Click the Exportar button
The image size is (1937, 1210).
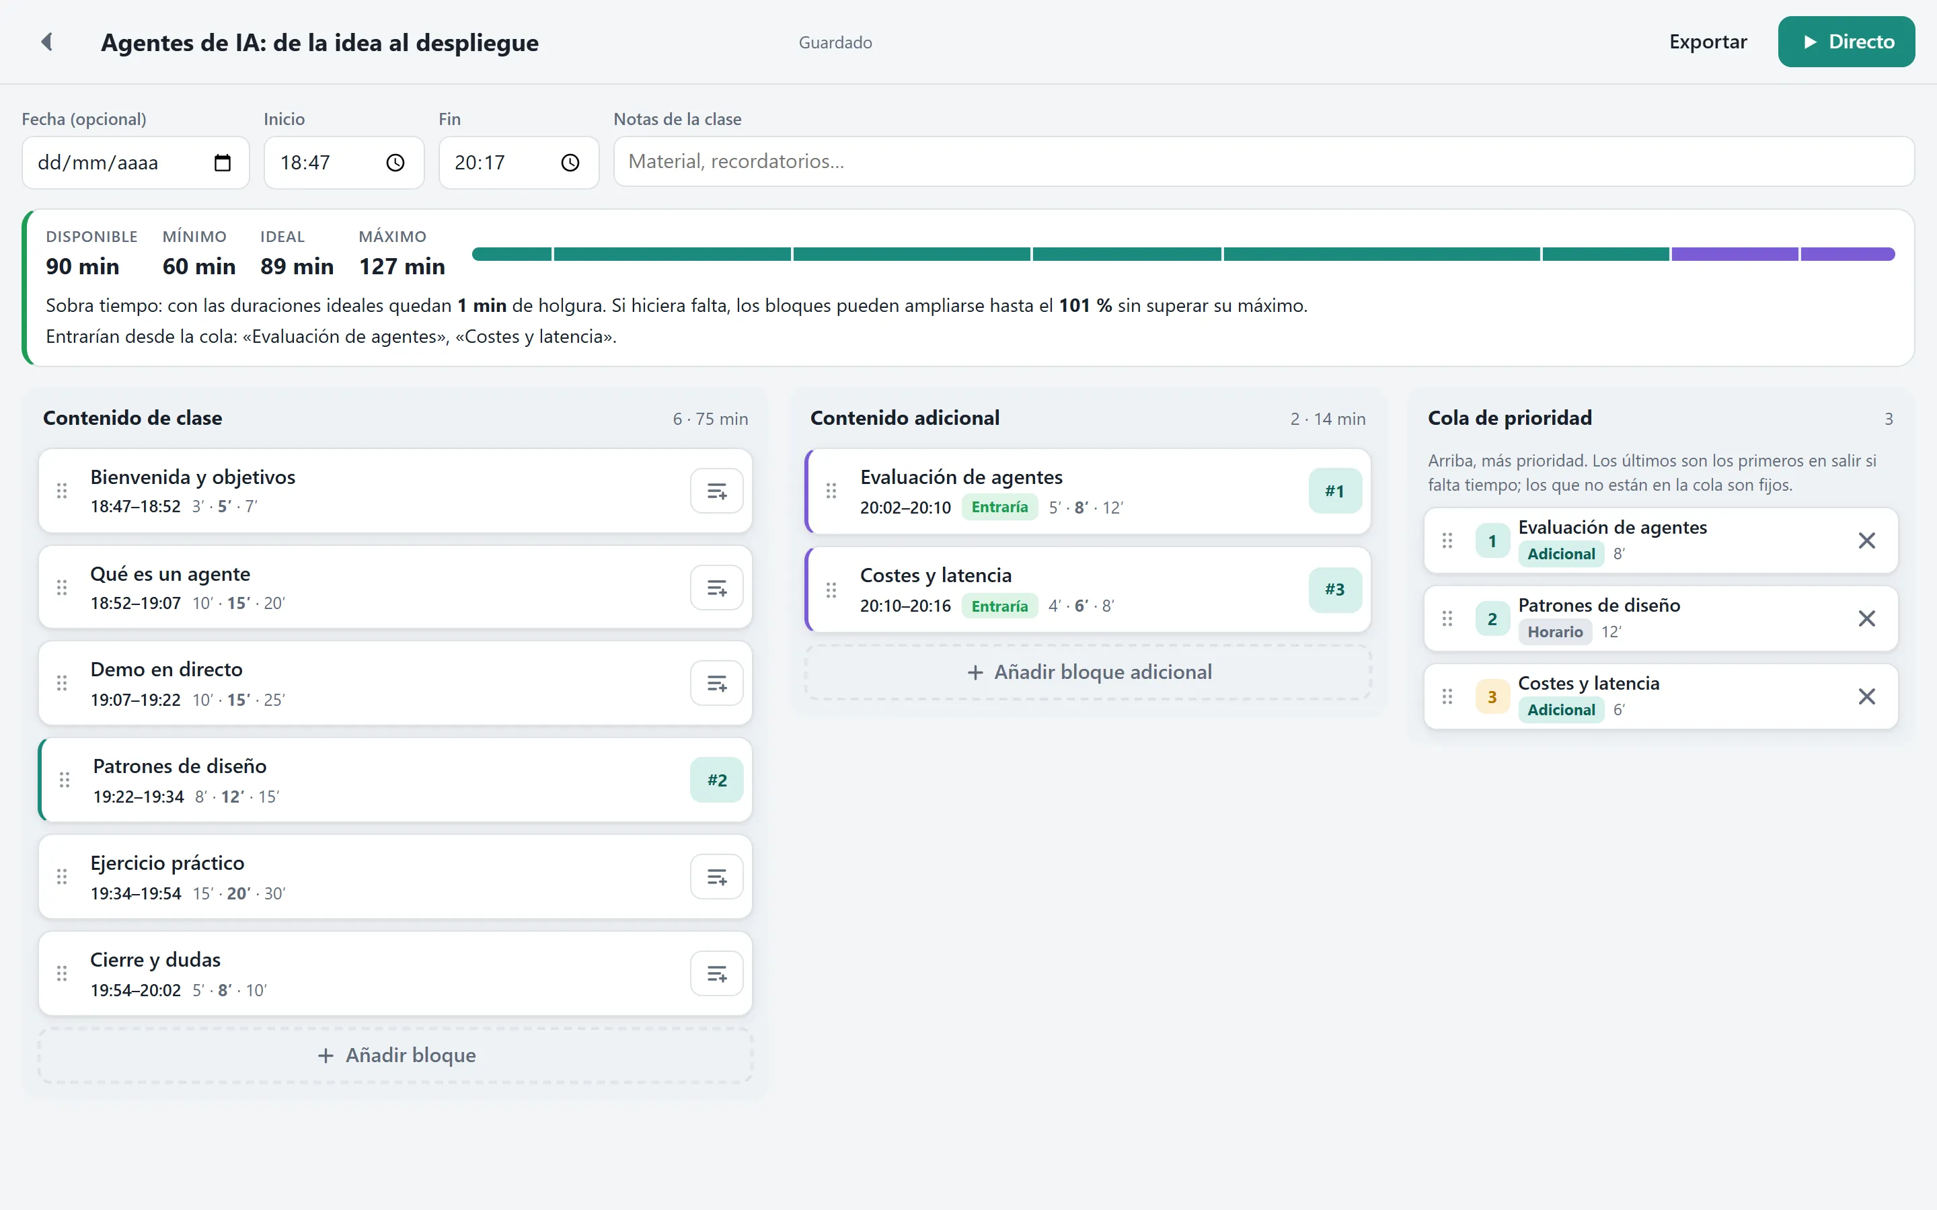[x=1708, y=42]
